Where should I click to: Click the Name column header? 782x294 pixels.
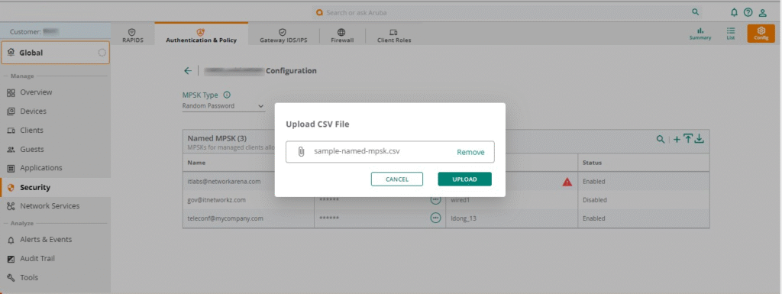[x=248, y=163]
